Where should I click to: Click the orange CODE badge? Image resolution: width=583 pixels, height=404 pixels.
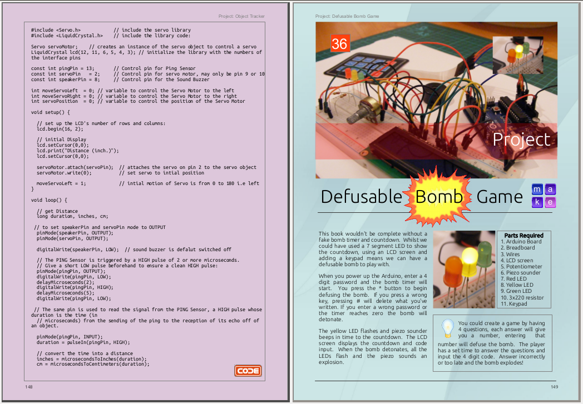[x=248, y=371]
